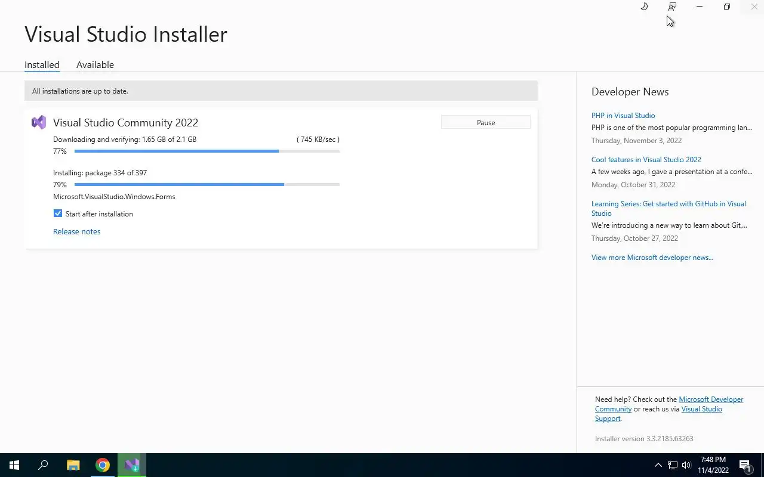The width and height of the screenshot is (764, 477).
Task: Click the installing package progress bar
Action: (x=207, y=185)
